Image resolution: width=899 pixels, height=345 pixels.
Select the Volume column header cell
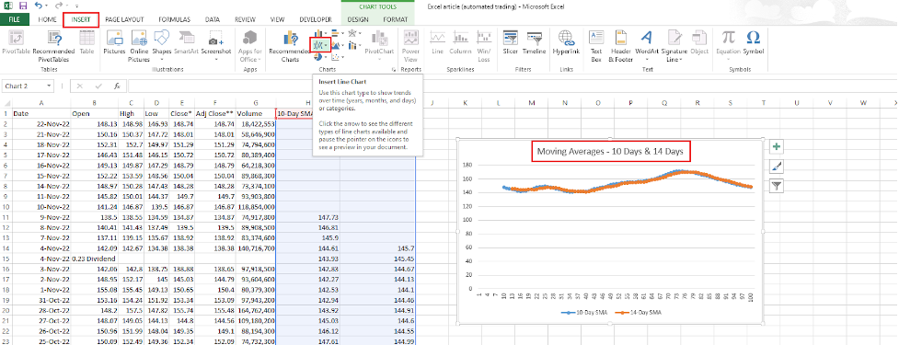(x=256, y=113)
